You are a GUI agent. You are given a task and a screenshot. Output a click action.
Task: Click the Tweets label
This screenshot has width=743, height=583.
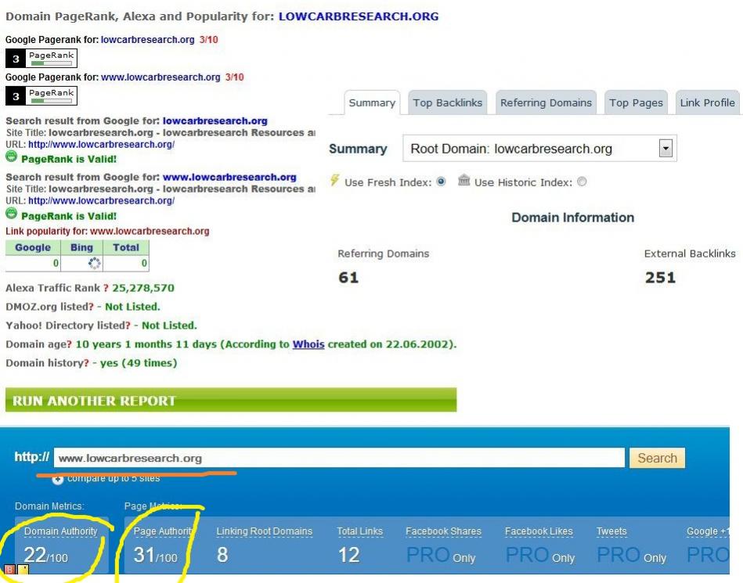611,531
